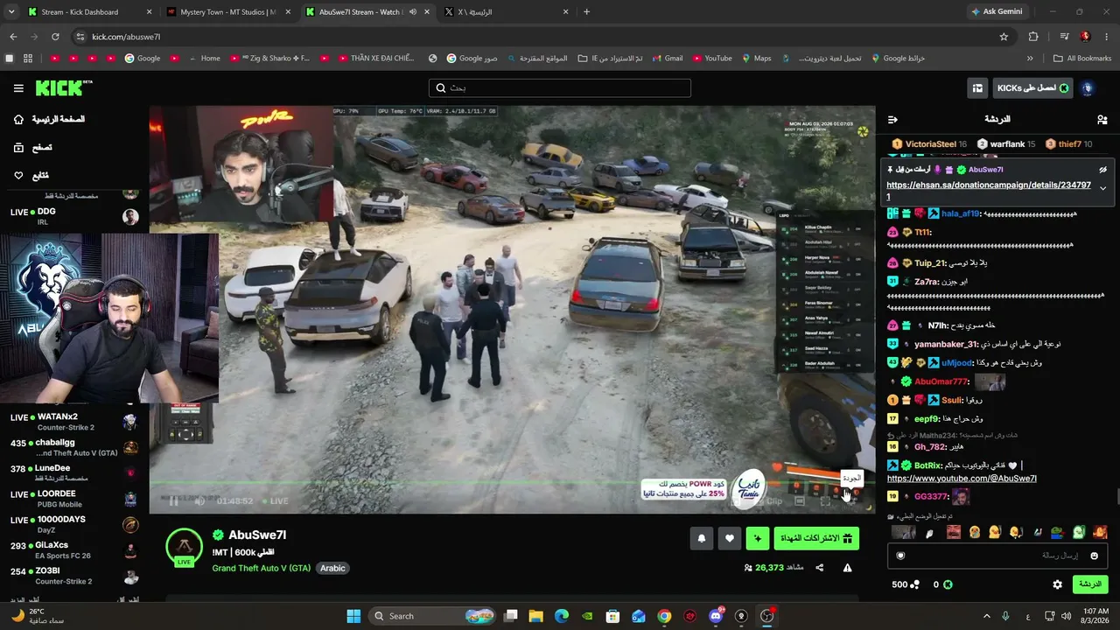Report the stream with the warning icon

(847, 568)
